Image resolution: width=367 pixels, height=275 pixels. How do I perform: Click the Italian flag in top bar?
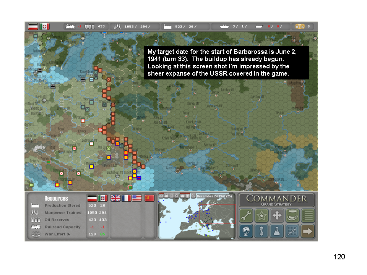coord(45,26)
